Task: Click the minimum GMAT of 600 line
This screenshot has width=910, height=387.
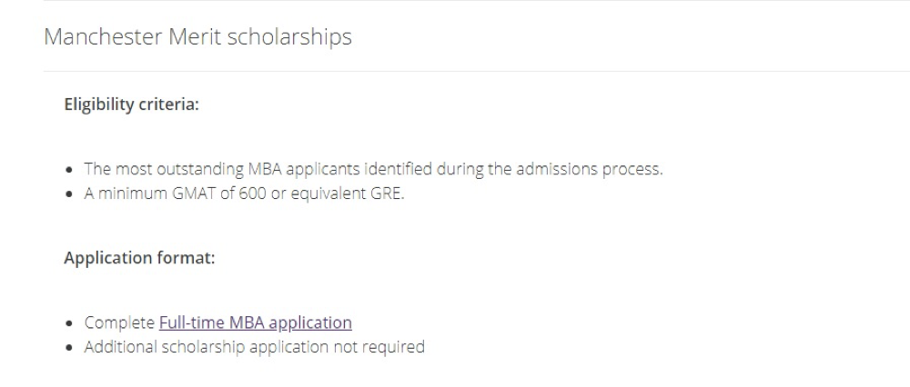Action: click(x=244, y=193)
